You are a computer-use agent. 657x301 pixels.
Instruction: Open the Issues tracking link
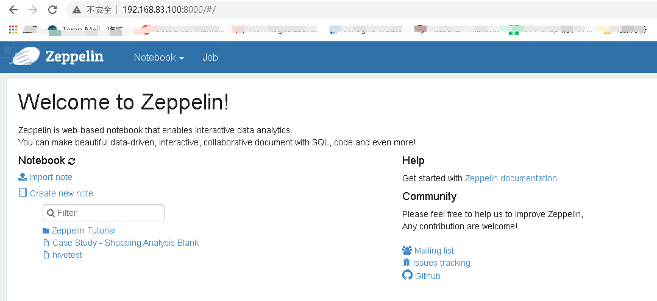coord(442,263)
